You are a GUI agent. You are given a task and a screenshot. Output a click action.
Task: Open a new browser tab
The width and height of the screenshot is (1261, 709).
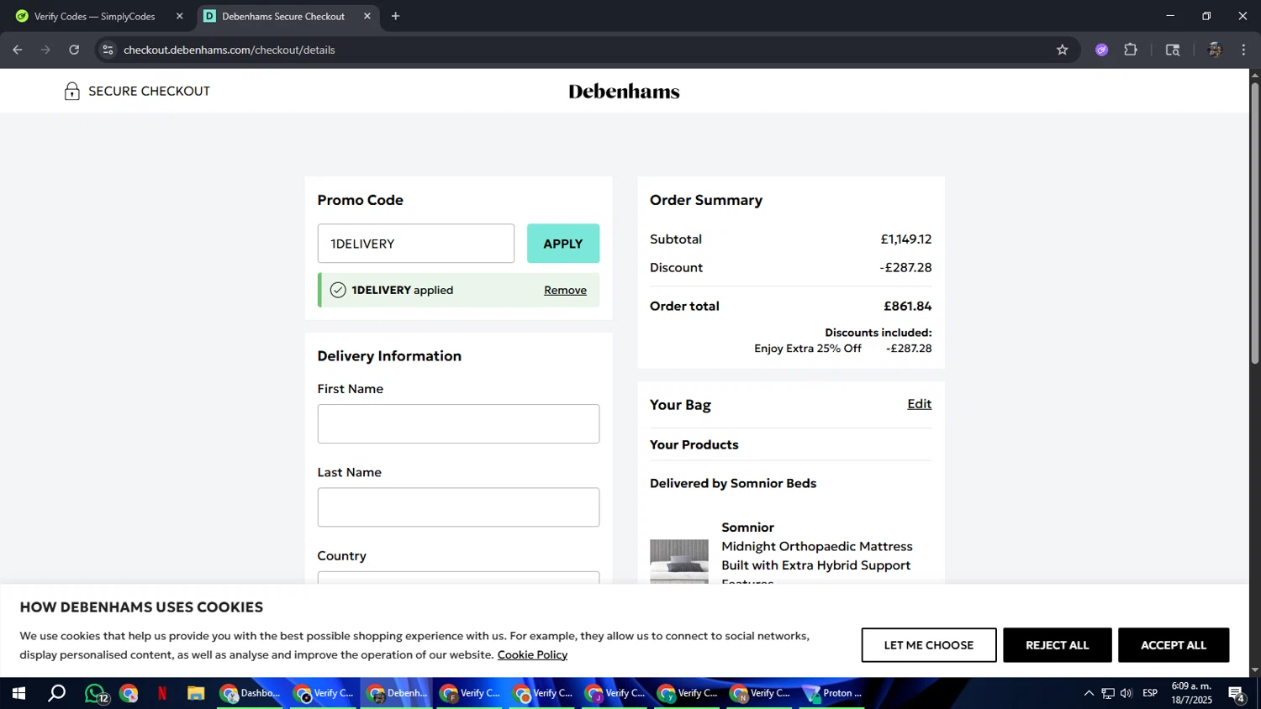tap(395, 16)
